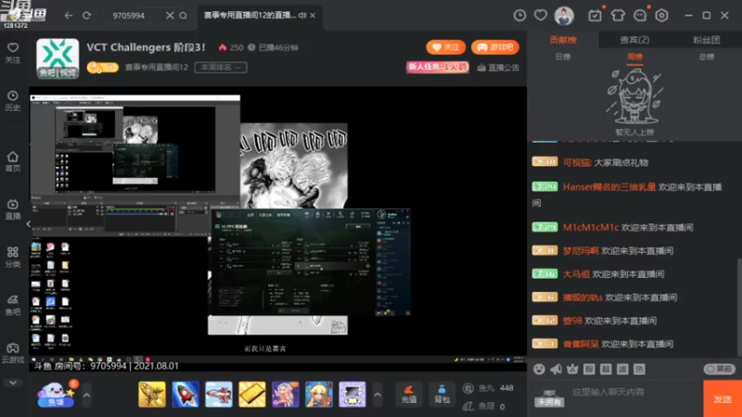
Task: Open the emoji picker in chat toolbar
Action: [x=539, y=369]
